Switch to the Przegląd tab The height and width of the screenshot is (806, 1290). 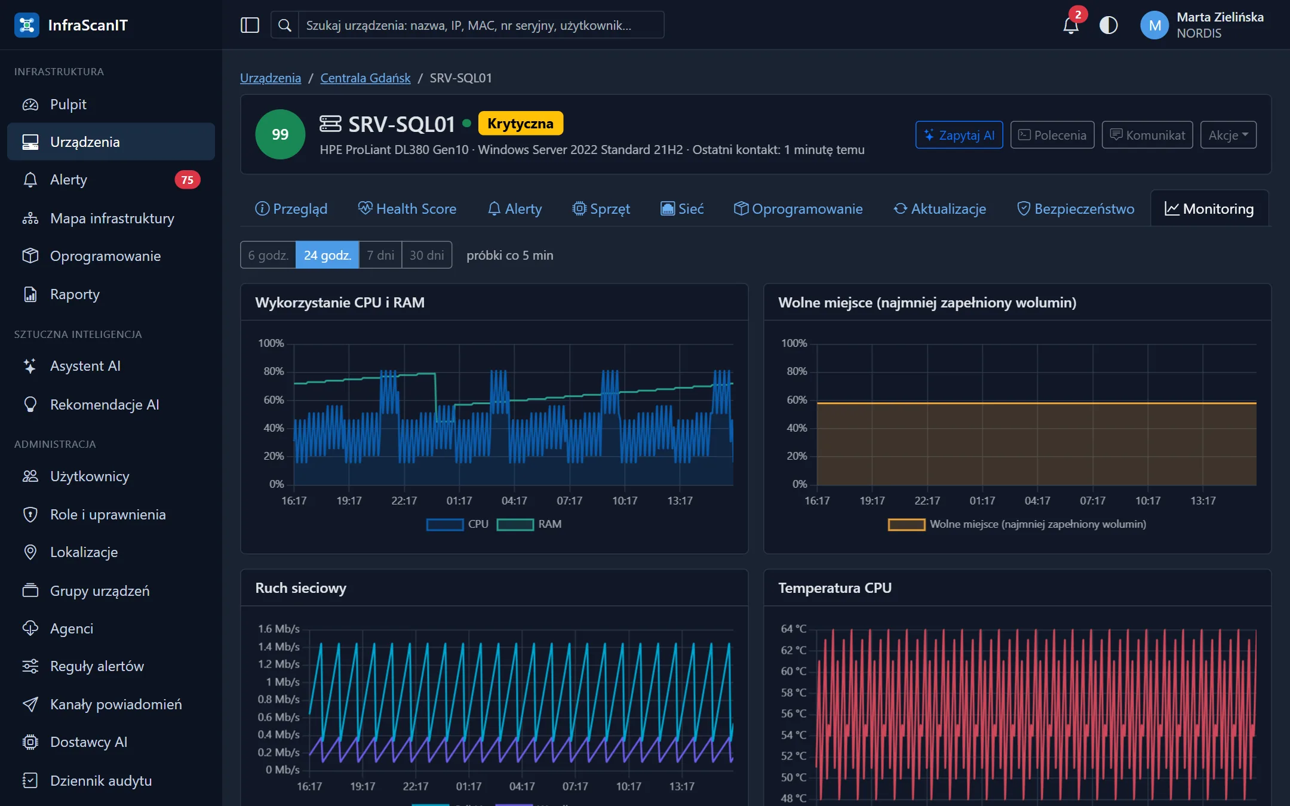click(291, 208)
